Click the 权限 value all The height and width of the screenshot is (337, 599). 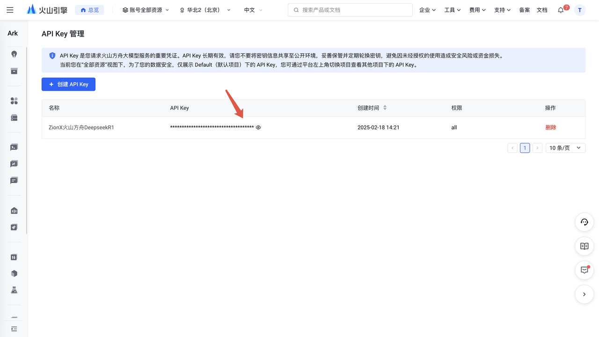point(454,128)
